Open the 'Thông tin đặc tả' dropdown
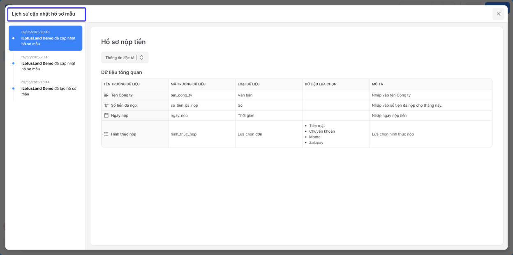 125,58
